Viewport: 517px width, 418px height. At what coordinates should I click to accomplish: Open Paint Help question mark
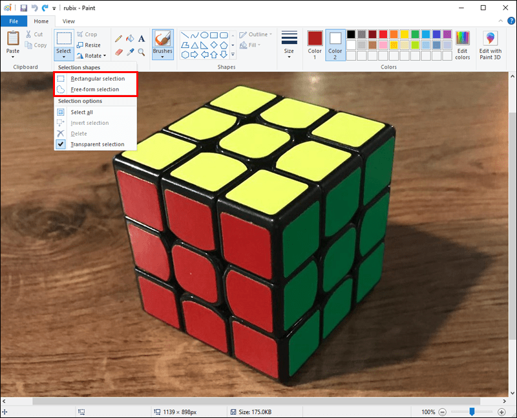click(511, 21)
